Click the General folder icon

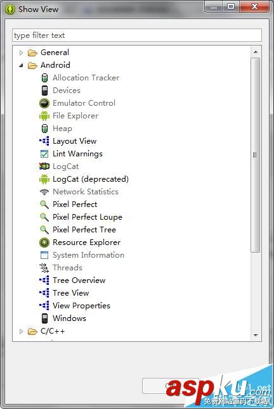click(x=32, y=53)
